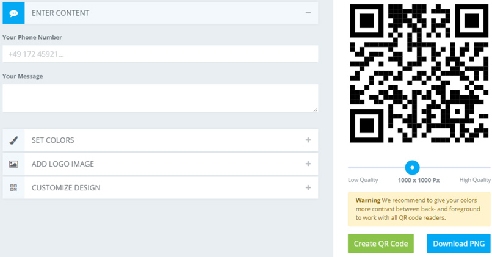The width and height of the screenshot is (492, 257).
Task: Expand Customize Design with plus sign
Action: [308, 187]
